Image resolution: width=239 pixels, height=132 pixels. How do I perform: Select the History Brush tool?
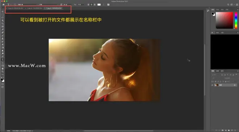pyautogui.click(x=3, y=41)
